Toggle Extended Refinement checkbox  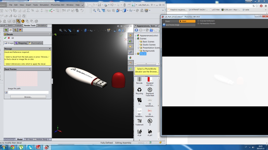tap(198, 21)
